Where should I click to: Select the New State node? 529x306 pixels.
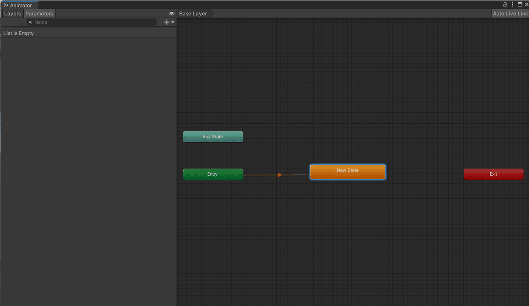coord(347,172)
